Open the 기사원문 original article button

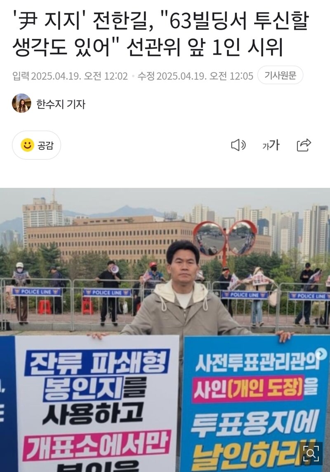[x=280, y=75]
